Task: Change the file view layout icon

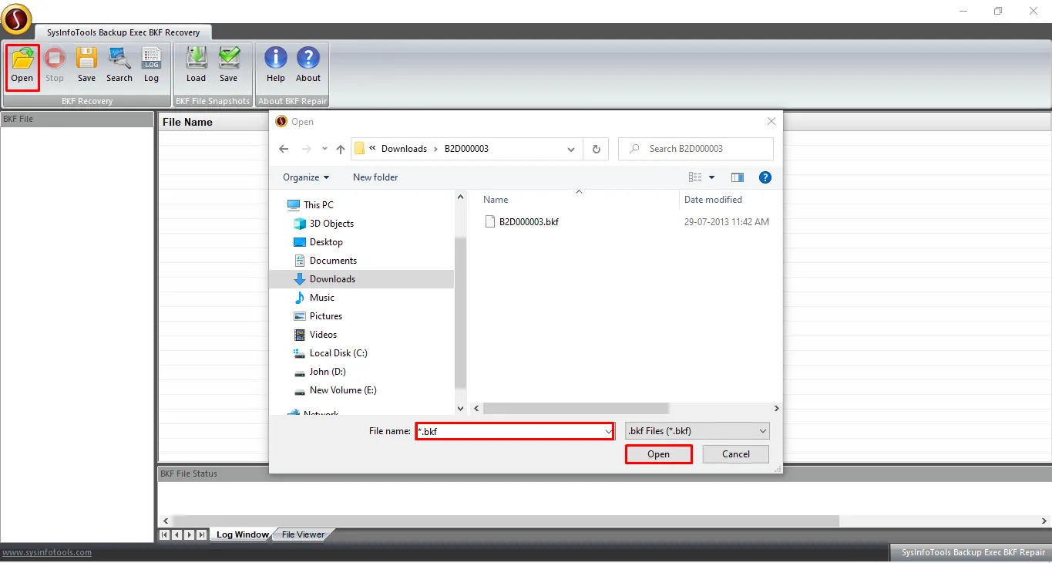Action: pos(695,177)
